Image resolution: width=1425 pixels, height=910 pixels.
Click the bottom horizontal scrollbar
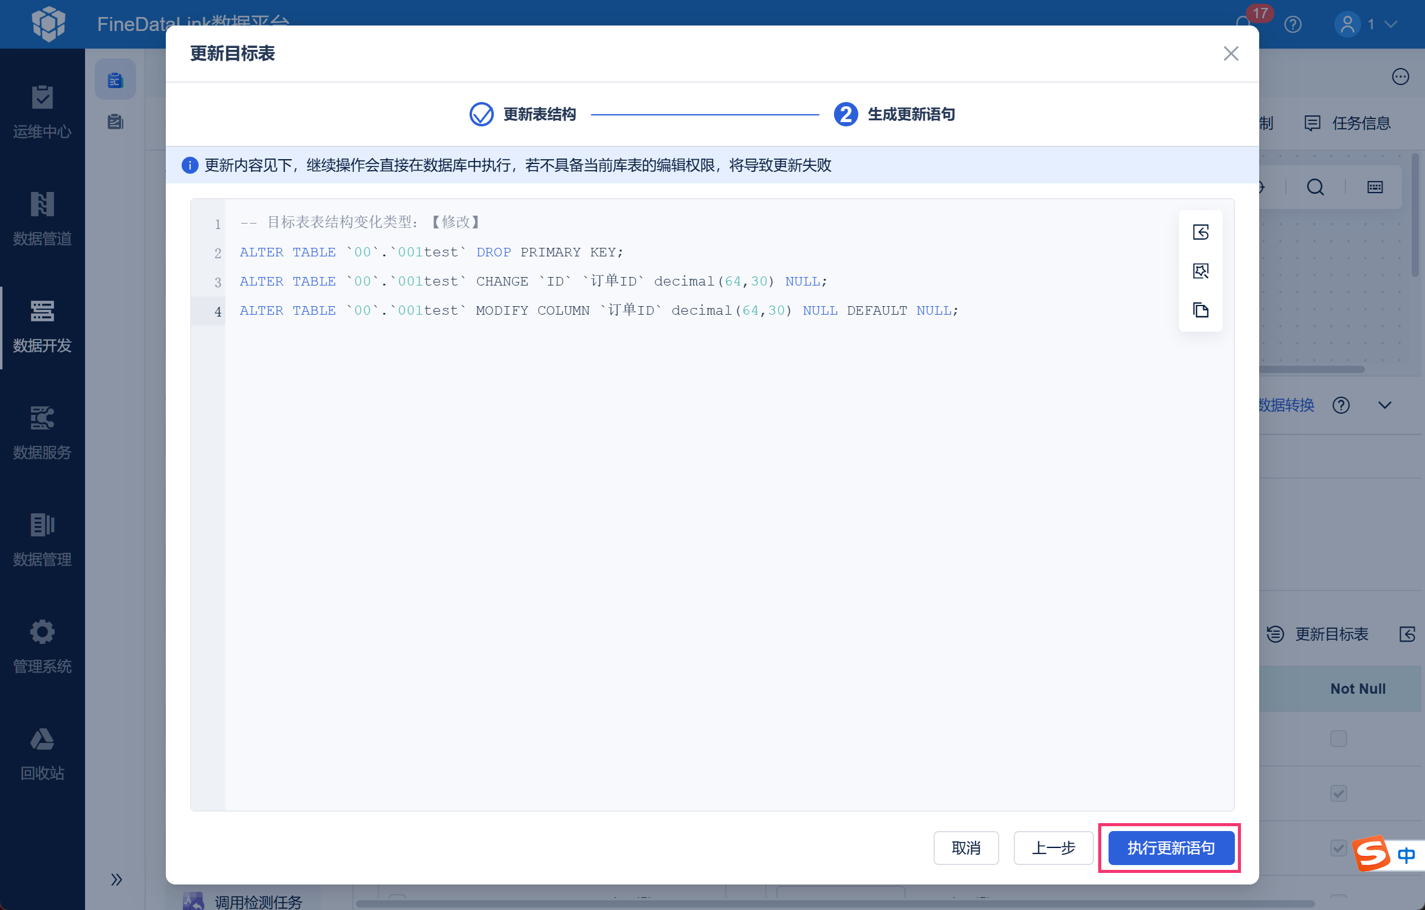point(835,905)
